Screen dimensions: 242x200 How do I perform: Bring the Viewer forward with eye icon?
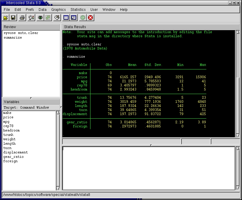coord(40,18)
